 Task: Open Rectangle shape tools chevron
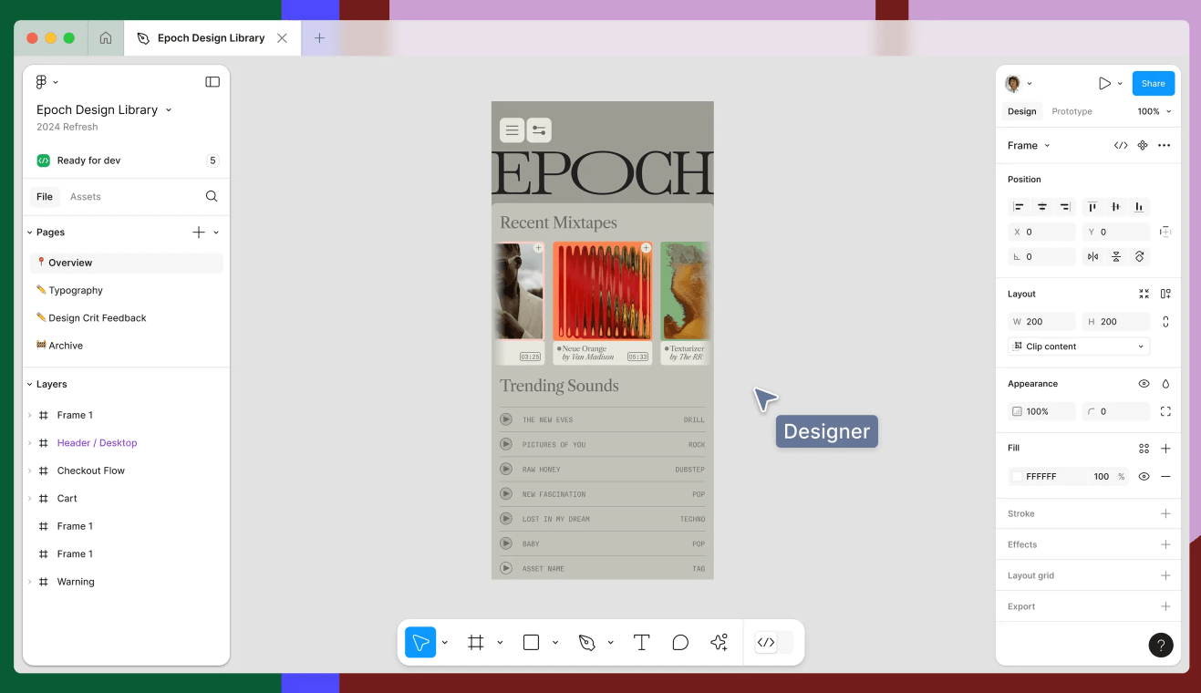coord(555,643)
